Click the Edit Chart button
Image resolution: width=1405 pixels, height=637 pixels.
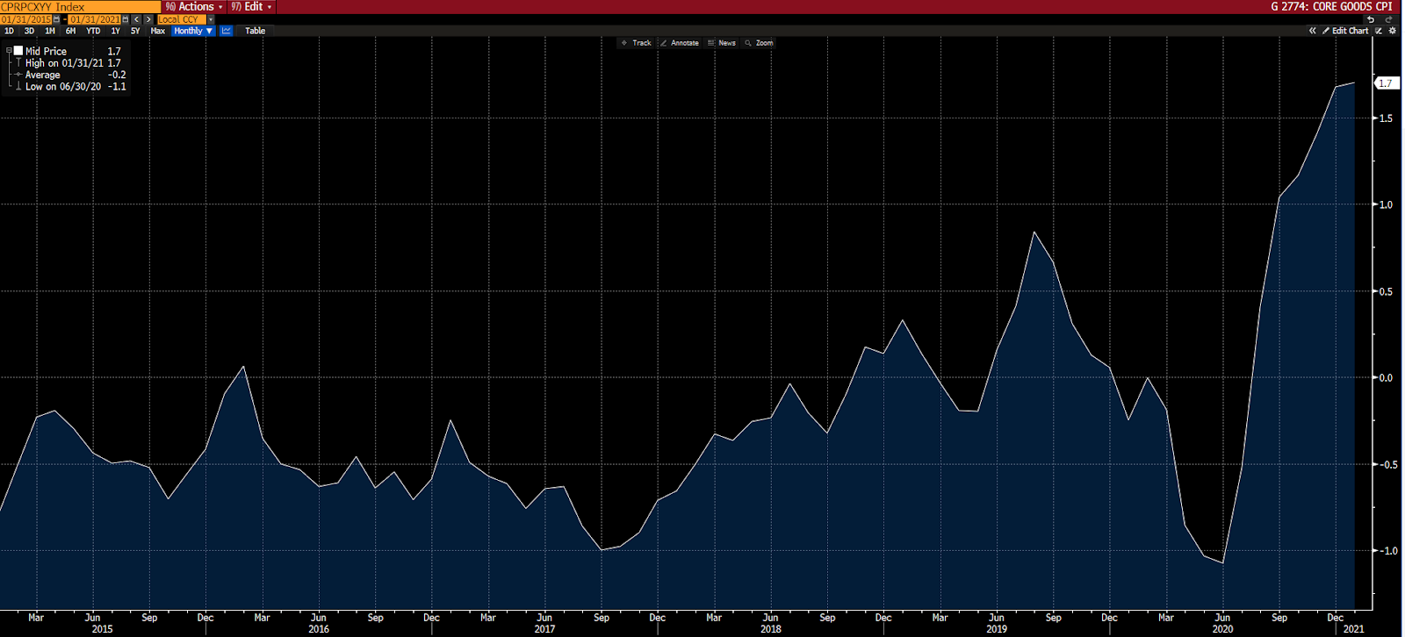pos(1345,31)
